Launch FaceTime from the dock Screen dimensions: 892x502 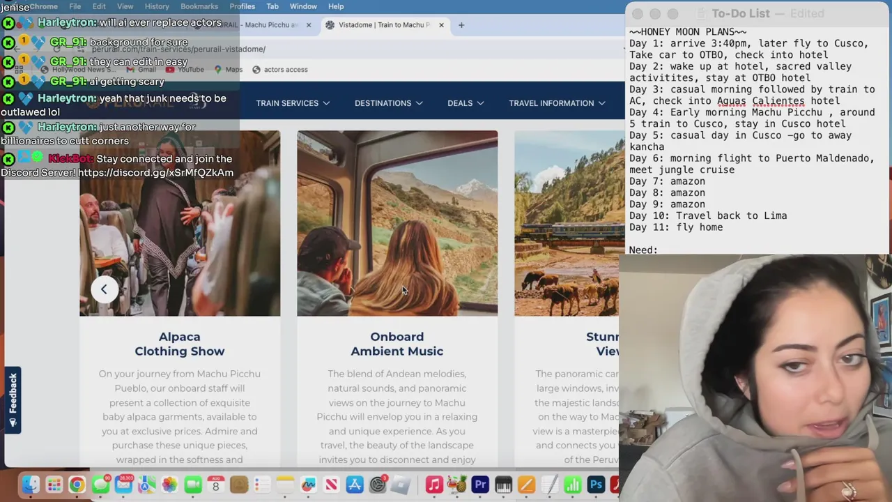[x=193, y=485]
